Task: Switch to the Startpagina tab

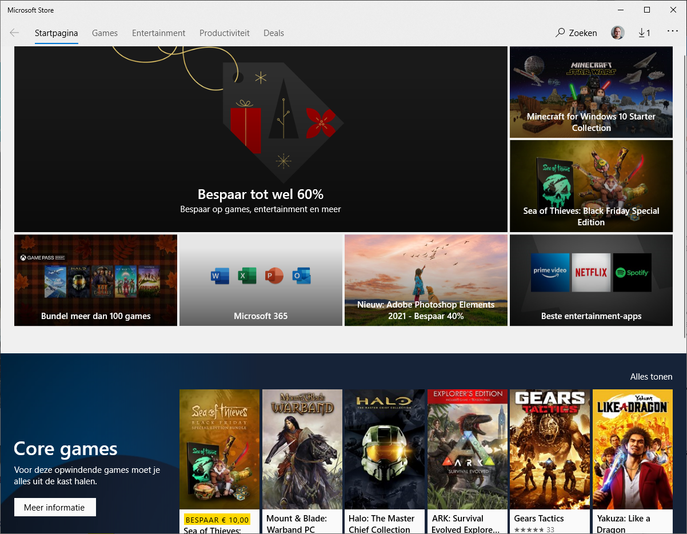Action: click(x=56, y=33)
